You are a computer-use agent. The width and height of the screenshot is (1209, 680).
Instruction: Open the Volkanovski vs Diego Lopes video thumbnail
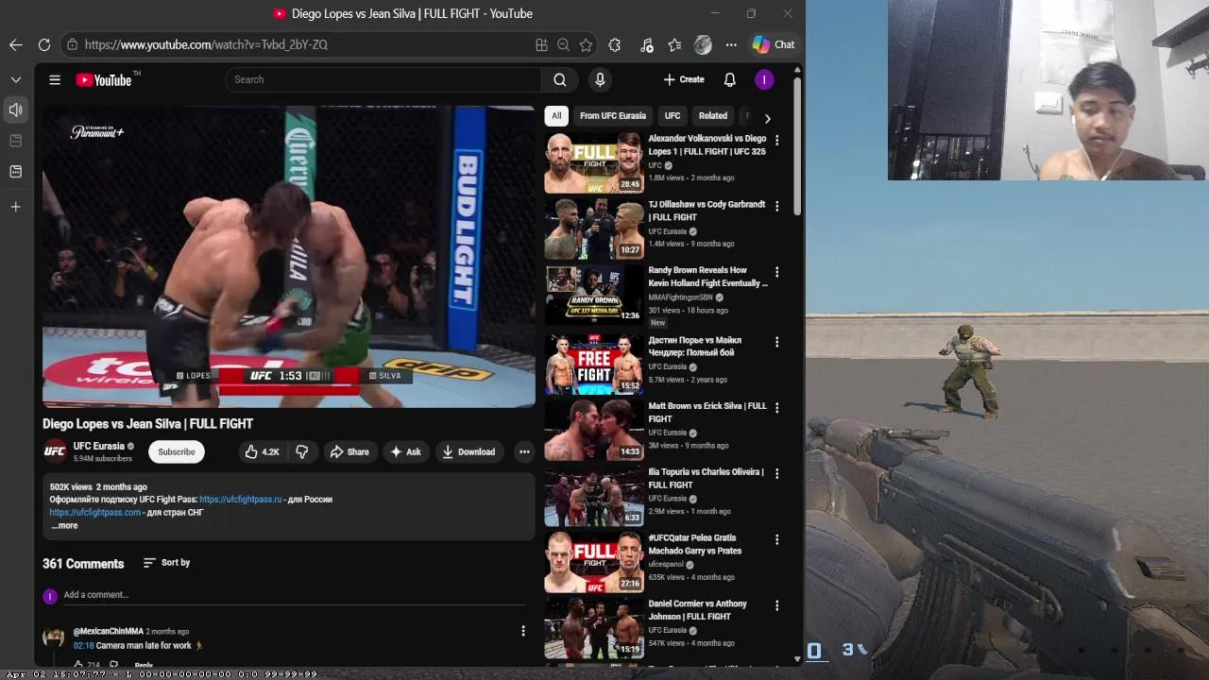point(594,162)
